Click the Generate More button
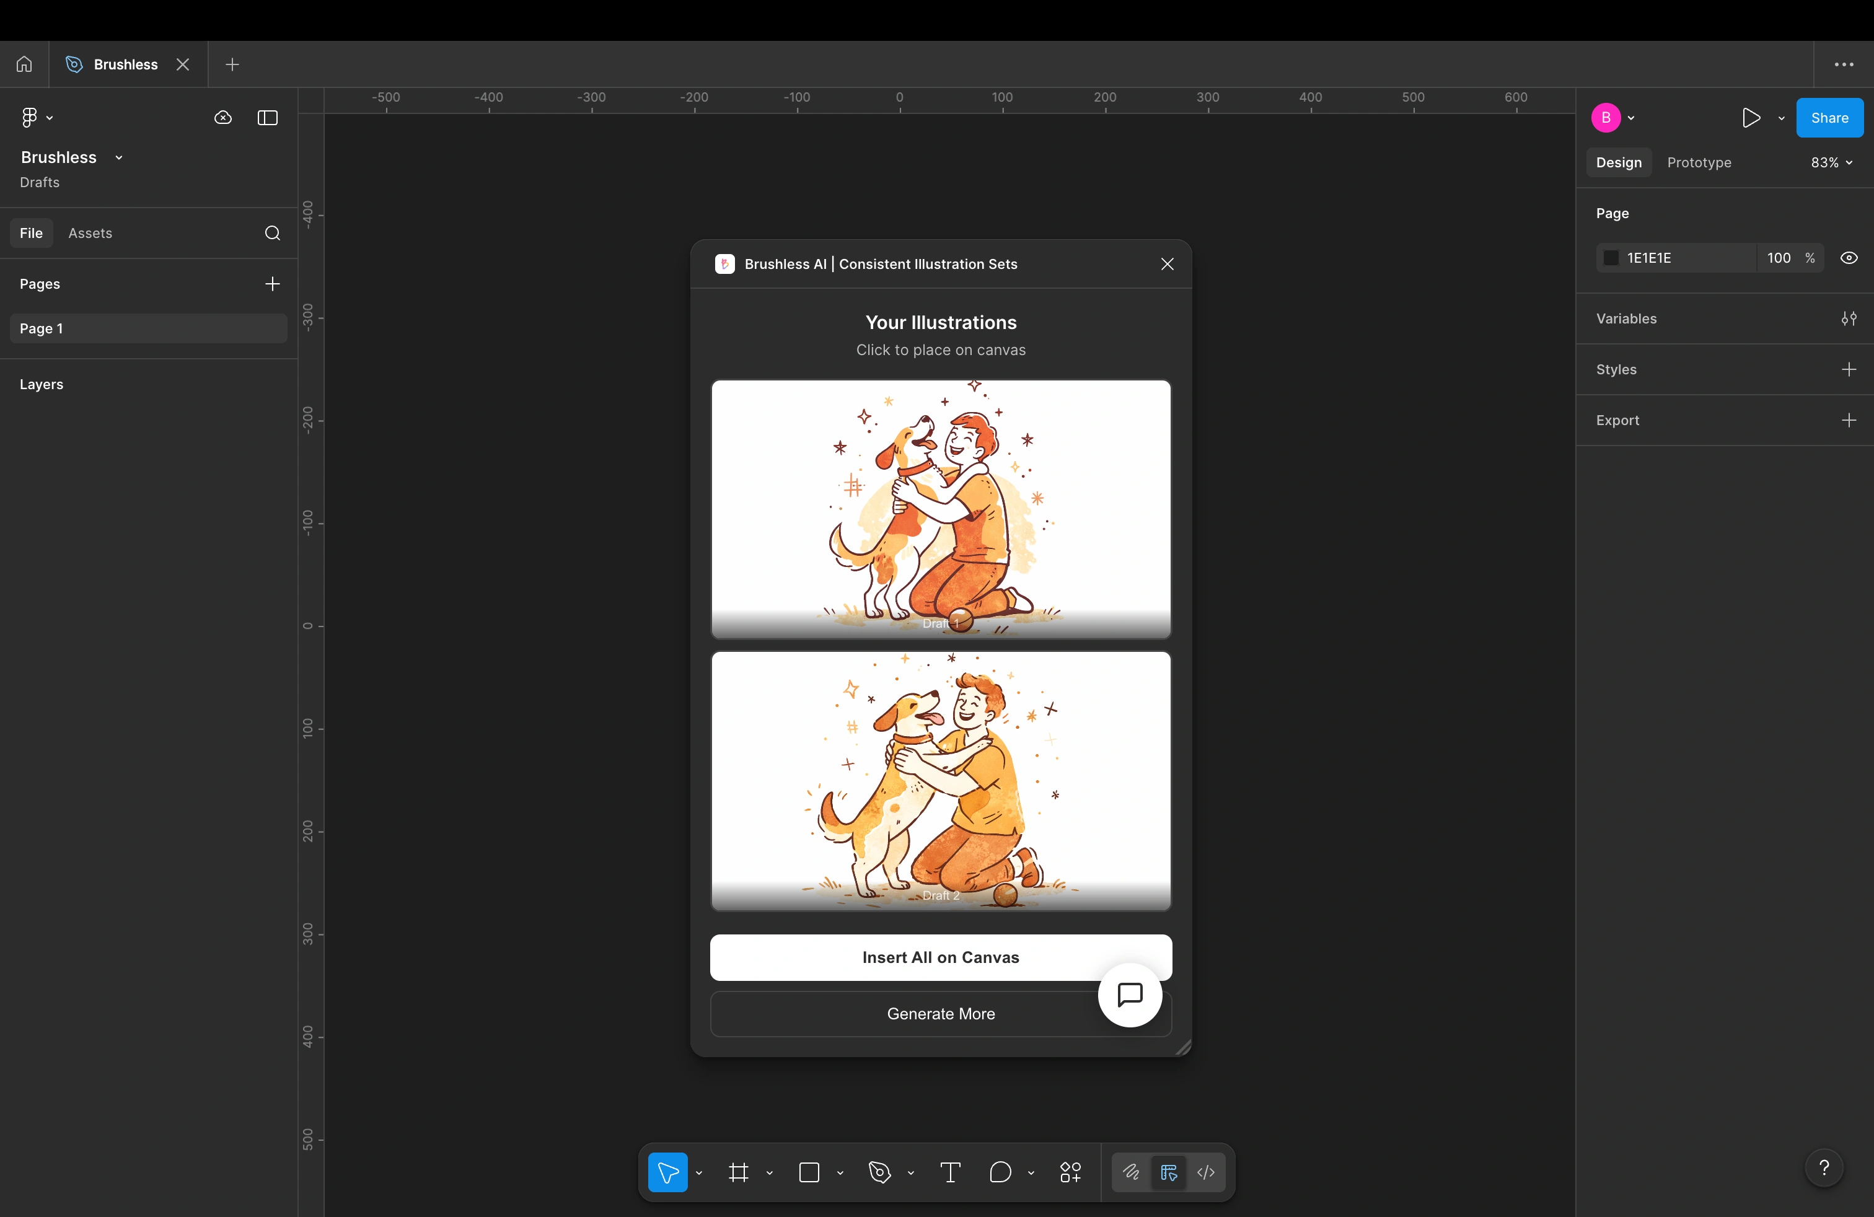This screenshot has height=1217, width=1874. tap(940, 1014)
